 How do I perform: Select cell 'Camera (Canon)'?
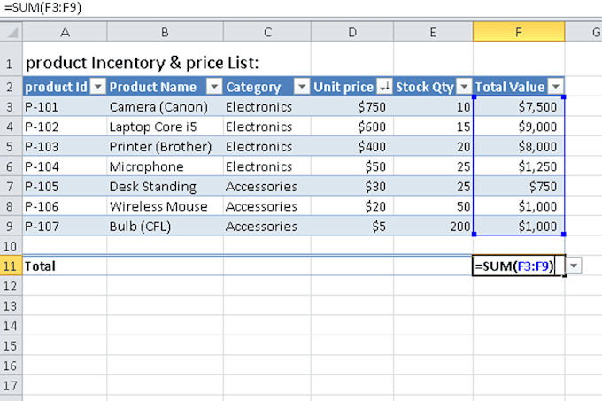[165, 107]
